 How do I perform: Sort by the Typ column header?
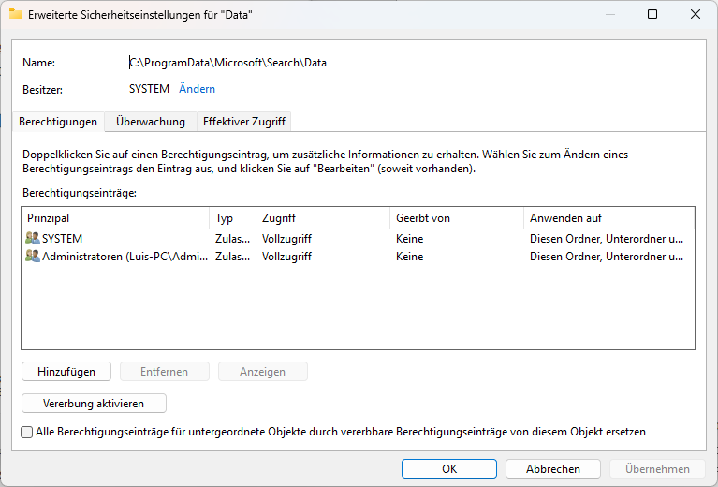232,218
